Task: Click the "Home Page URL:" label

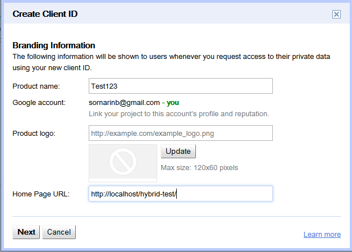Action: pos(40,194)
